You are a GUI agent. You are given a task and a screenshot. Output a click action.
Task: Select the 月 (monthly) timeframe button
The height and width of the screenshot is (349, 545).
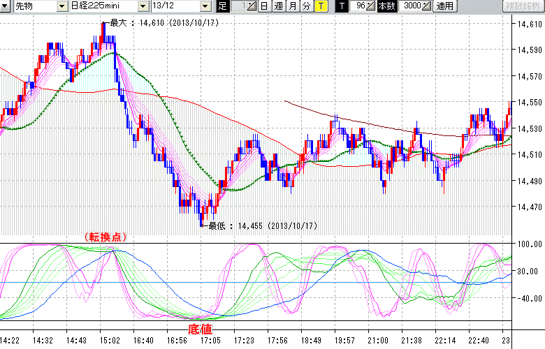pos(293,6)
